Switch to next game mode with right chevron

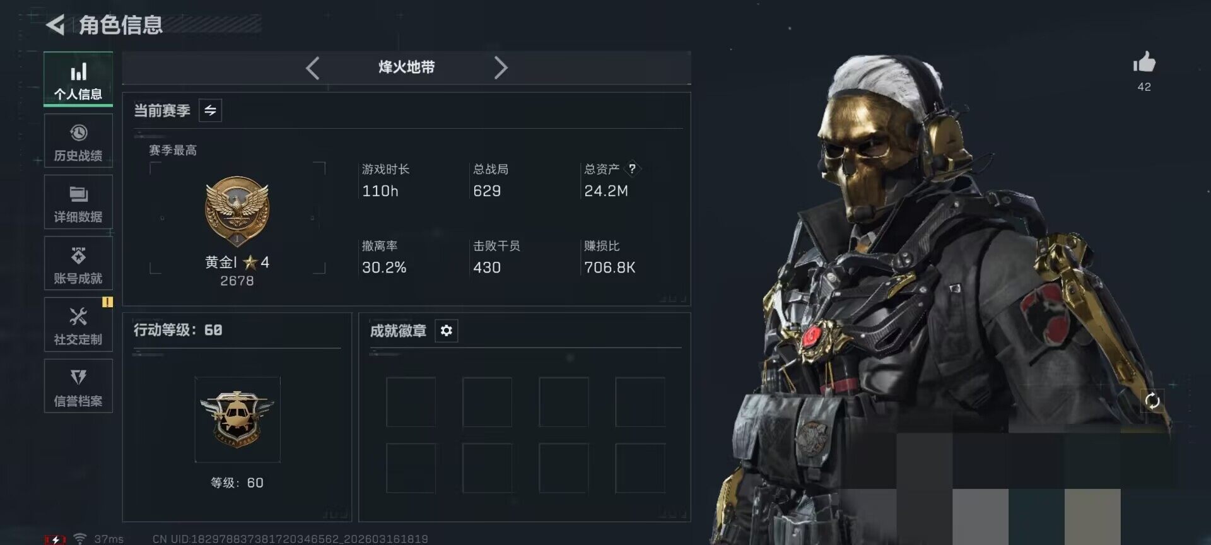pyautogui.click(x=501, y=67)
